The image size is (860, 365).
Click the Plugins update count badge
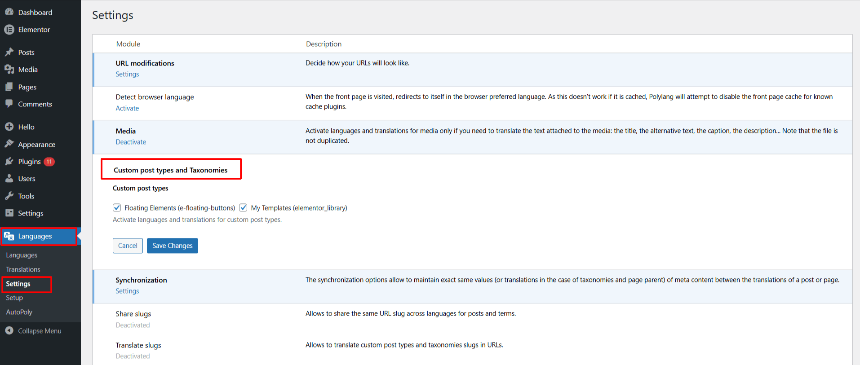(49, 162)
